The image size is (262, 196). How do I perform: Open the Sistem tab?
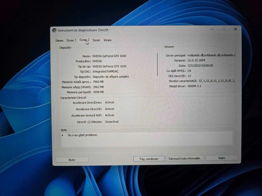[x=59, y=41]
